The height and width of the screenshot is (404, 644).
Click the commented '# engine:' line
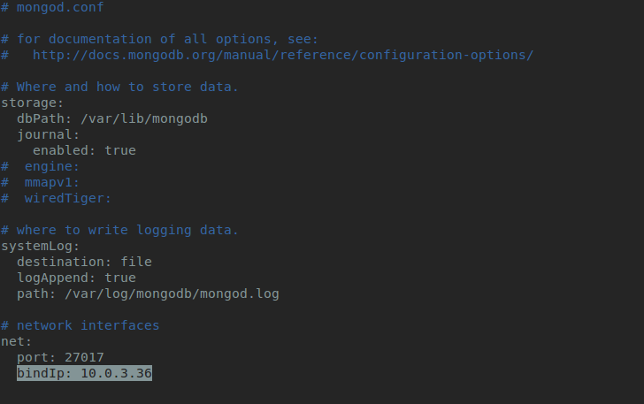(x=41, y=166)
